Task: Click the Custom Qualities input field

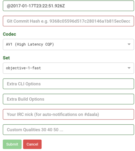Action: pos(68,130)
